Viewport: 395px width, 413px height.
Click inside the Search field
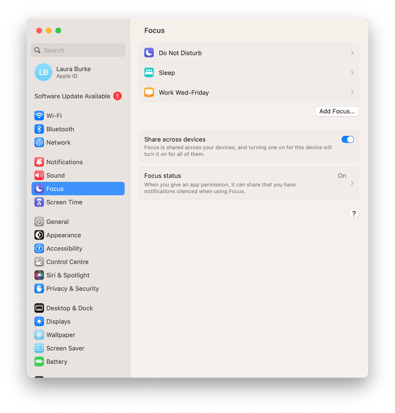(x=78, y=50)
